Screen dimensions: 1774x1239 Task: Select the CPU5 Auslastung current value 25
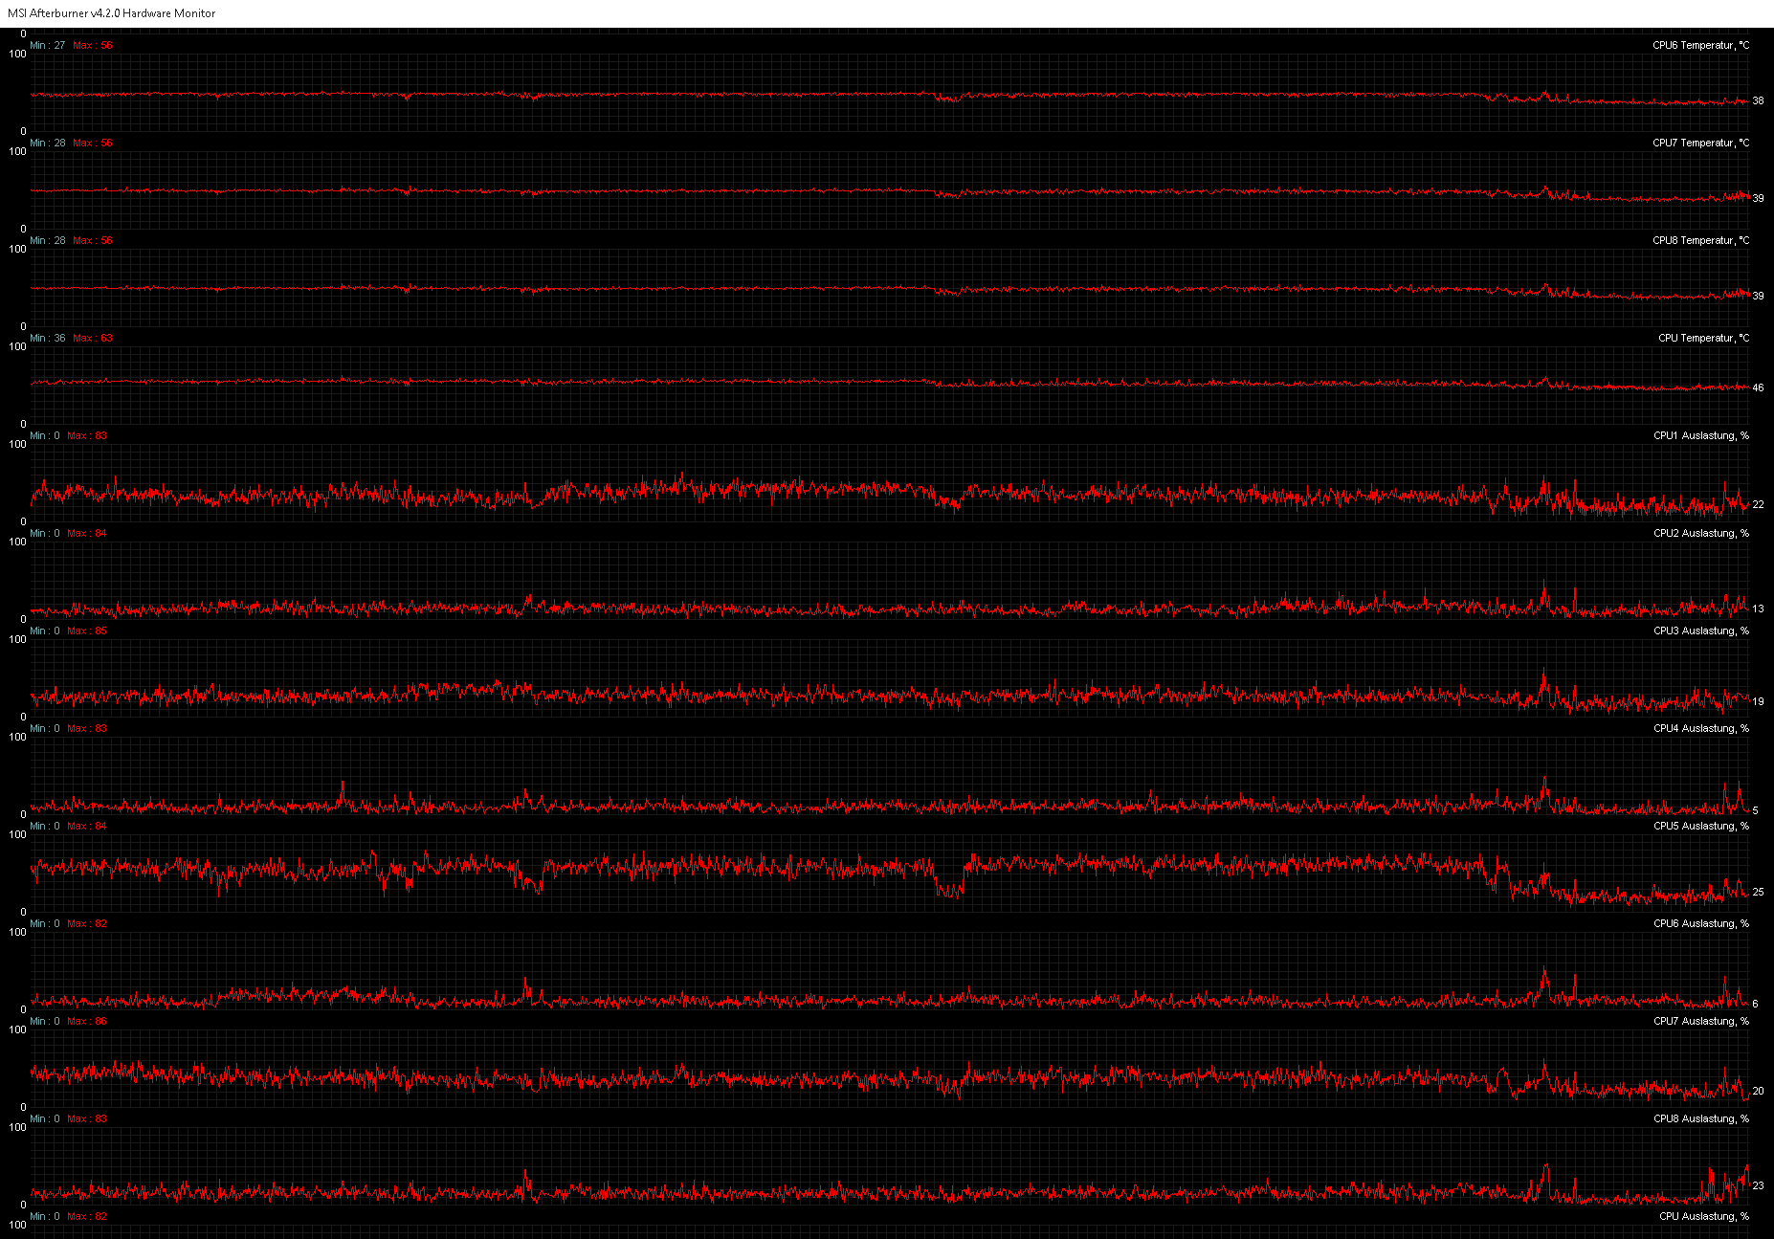click(1758, 892)
